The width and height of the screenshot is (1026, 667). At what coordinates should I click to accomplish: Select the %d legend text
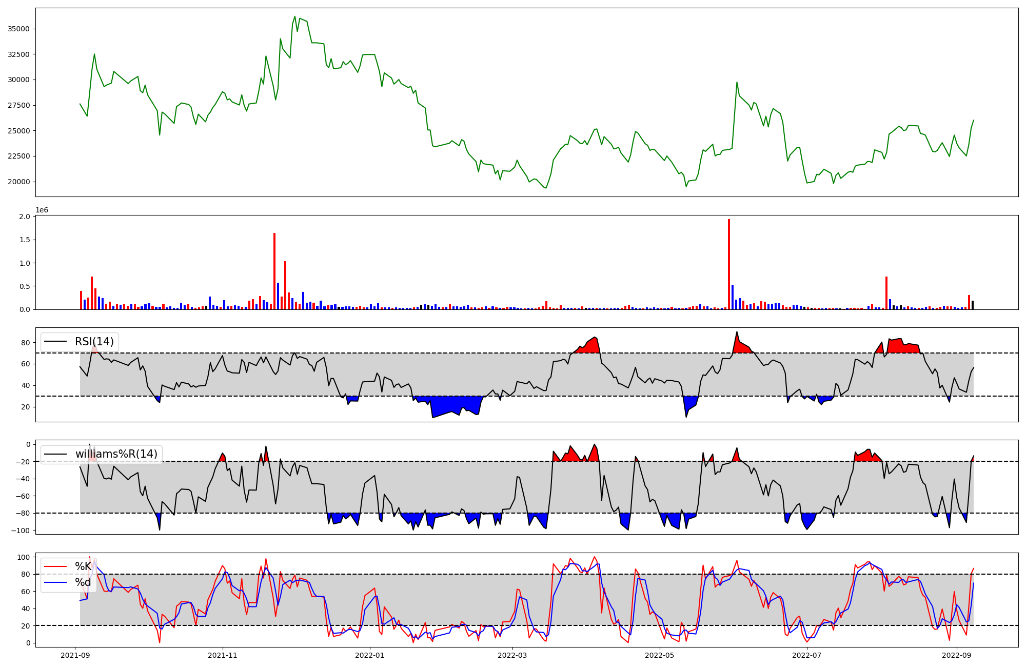click(83, 582)
